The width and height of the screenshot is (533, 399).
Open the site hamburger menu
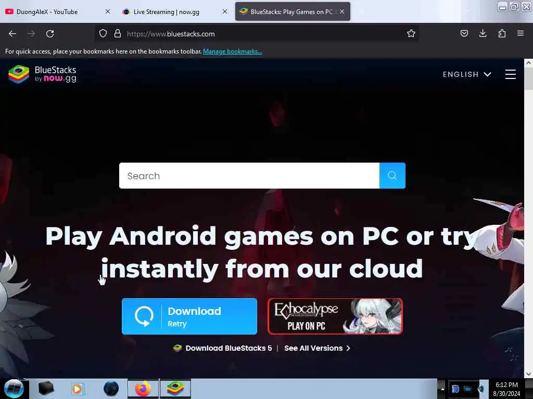click(510, 74)
